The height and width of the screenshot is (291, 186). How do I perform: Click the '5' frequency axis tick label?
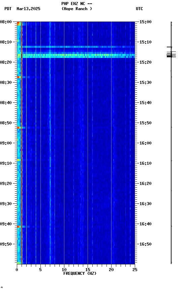coord(40,270)
